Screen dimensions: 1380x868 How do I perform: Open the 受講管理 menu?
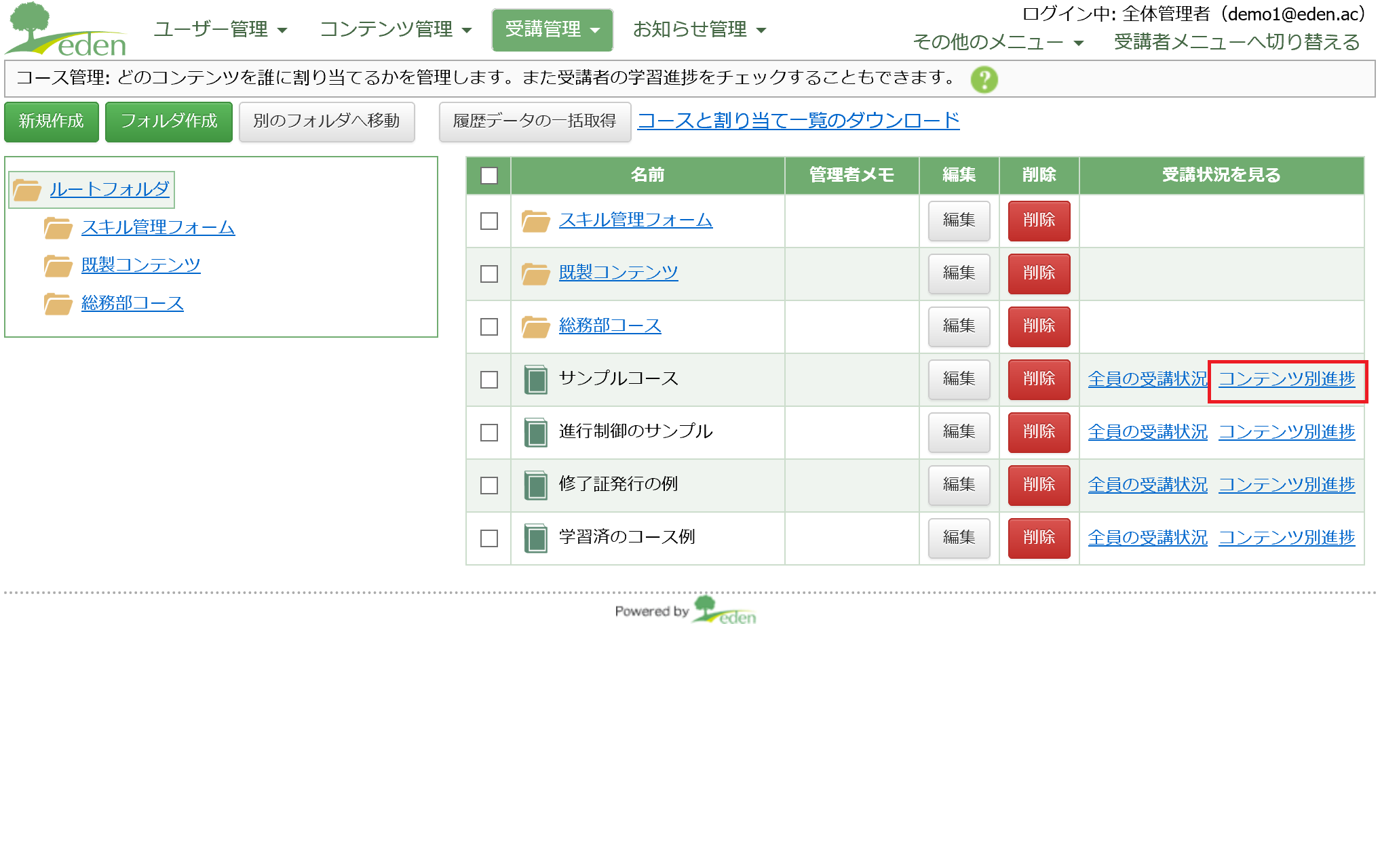click(x=552, y=30)
